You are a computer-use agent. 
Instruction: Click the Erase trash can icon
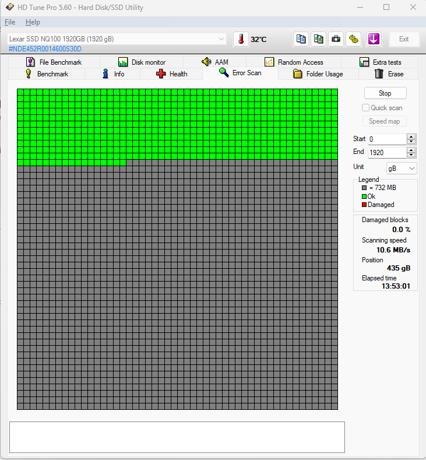tap(379, 73)
